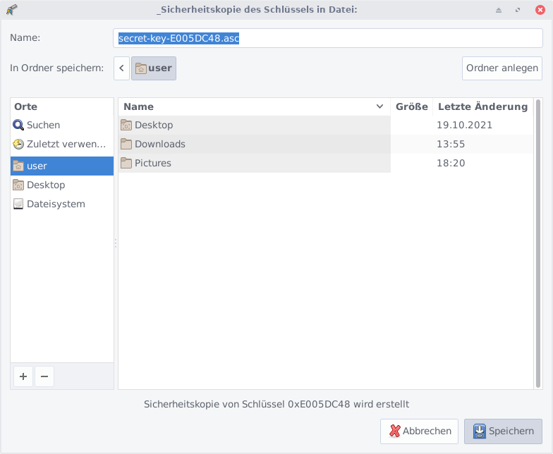The image size is (553, 454).
Task: Sort files by Größe column
Action: [411, 107]
